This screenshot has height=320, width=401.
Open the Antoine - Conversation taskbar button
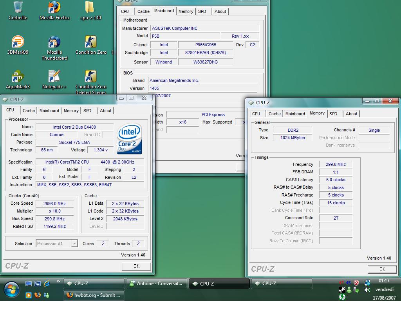[157, 284]
